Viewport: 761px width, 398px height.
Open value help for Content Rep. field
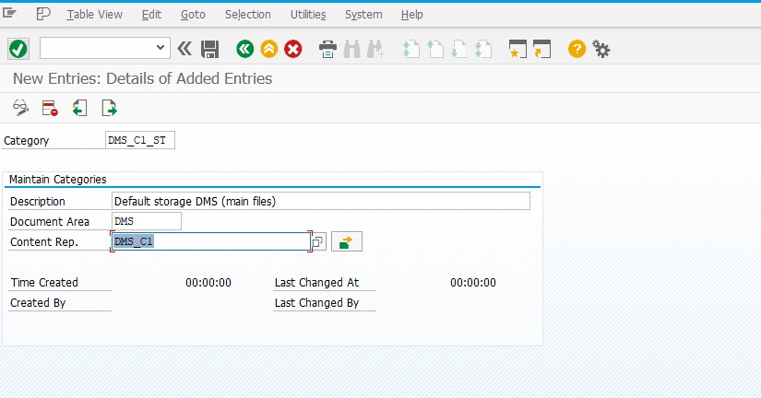pos(317,241)
